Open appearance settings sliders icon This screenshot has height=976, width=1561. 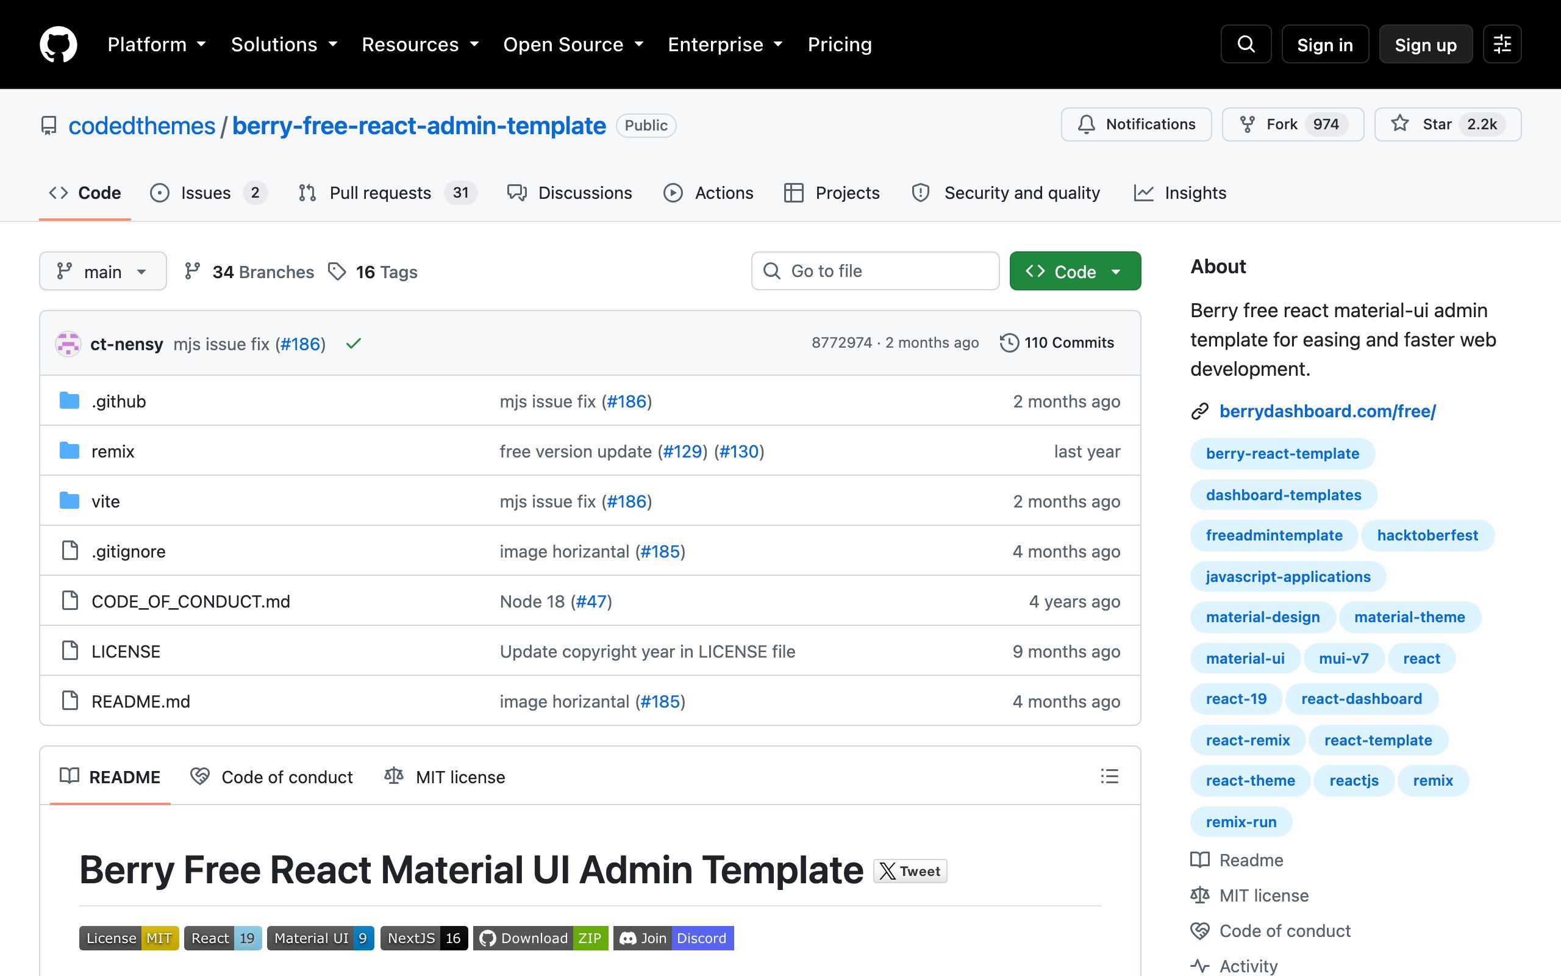(1502, 44)
